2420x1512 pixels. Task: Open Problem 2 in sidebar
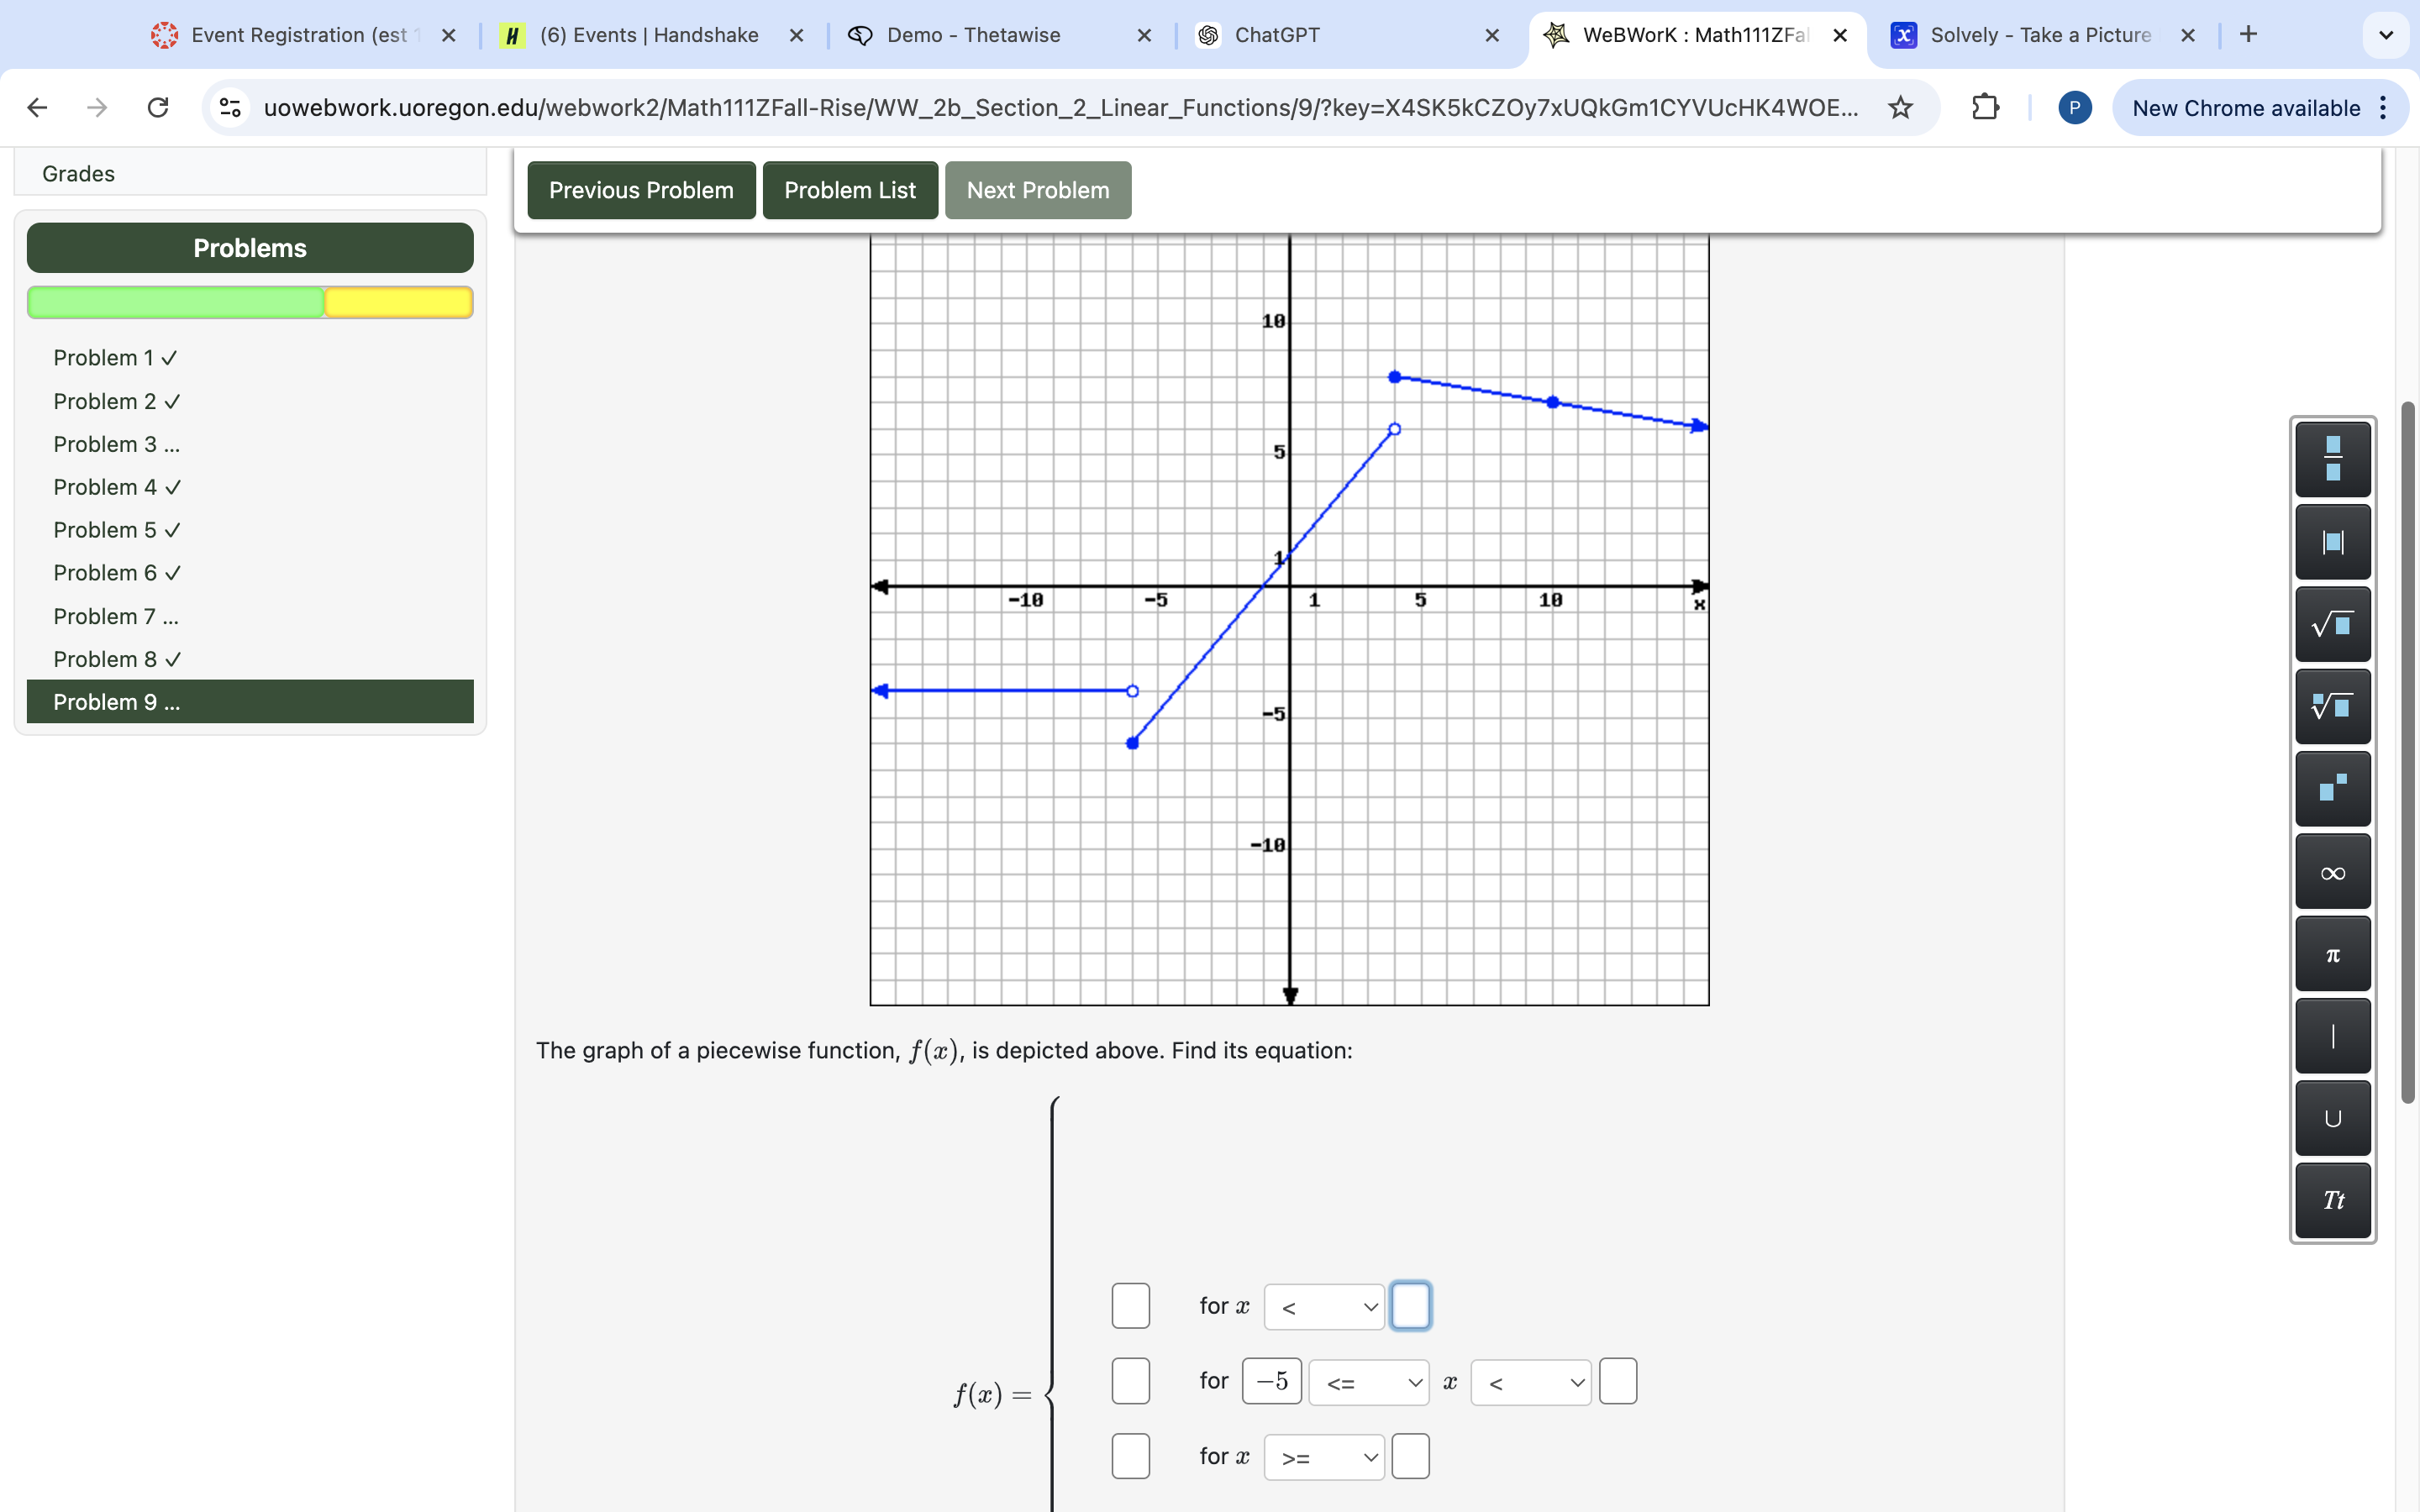116,401
